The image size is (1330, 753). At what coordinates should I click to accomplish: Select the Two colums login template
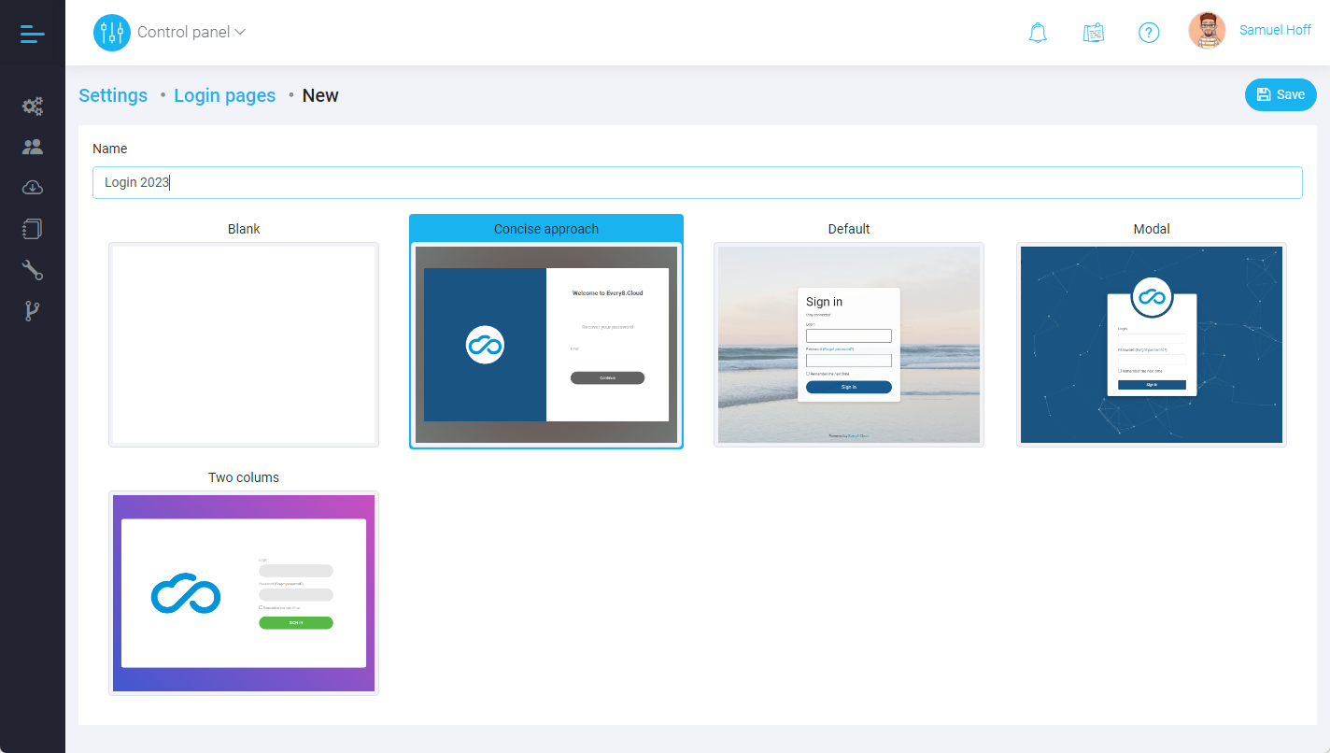243,592
